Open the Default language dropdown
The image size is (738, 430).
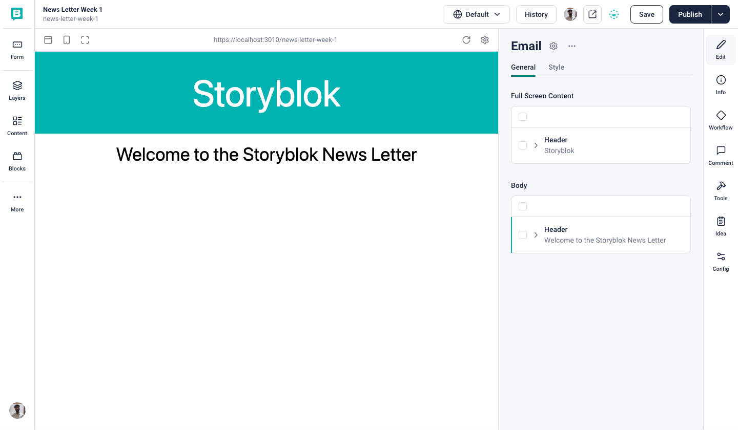(x=476, y=14)
